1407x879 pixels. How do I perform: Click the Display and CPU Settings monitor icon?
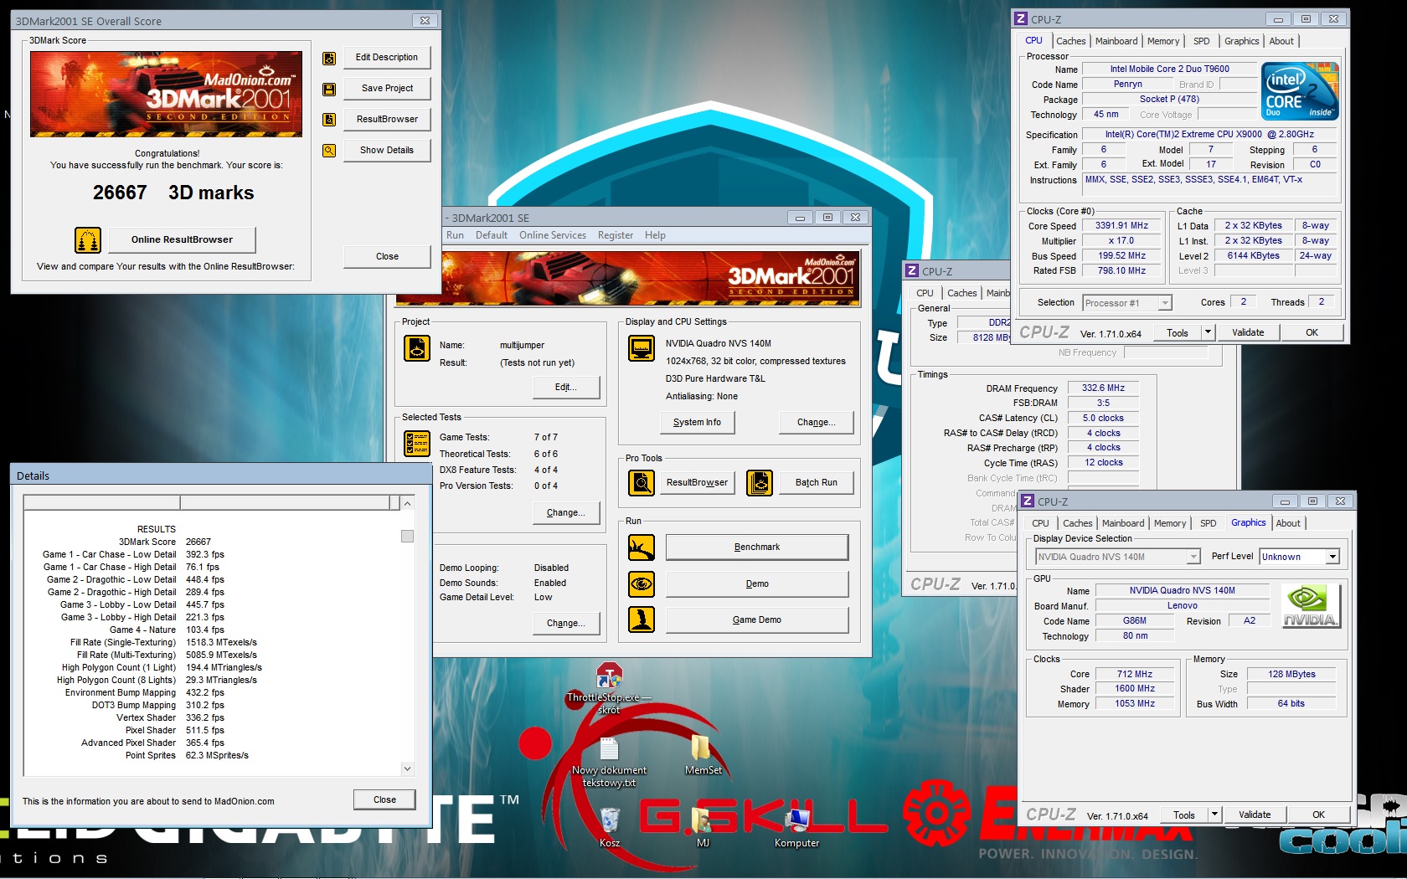(642, 347)
